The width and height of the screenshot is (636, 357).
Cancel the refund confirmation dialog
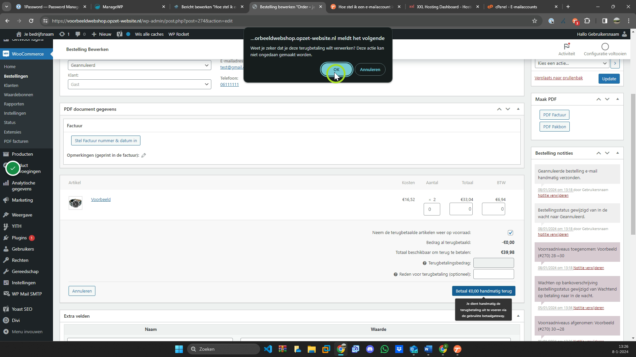pyautogui.click(x=370, y=69)
